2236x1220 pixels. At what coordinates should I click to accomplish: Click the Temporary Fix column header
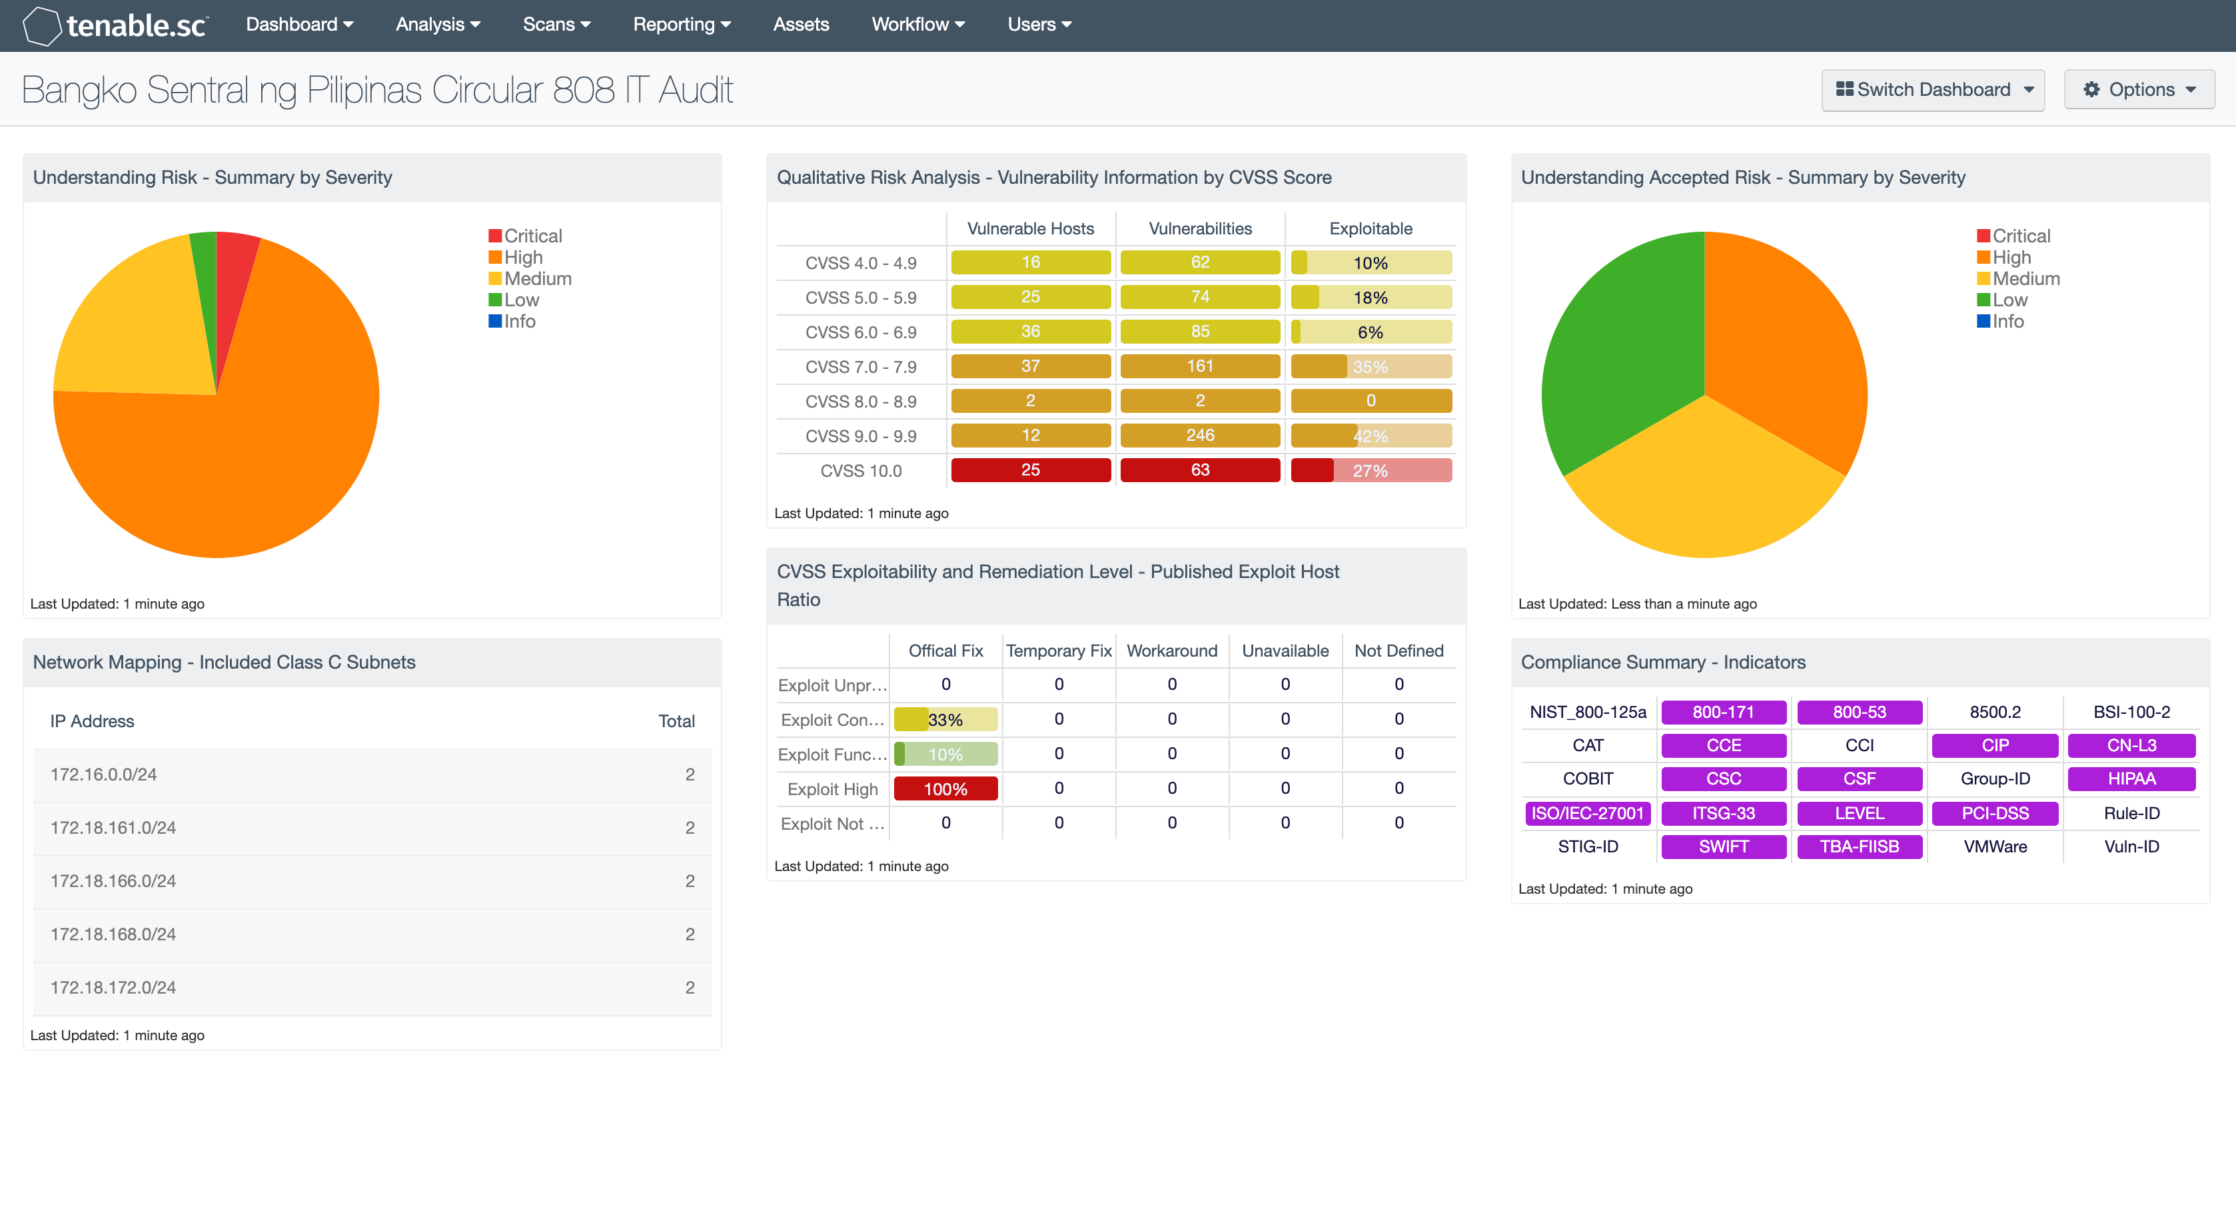click(x=1058, y=651)
